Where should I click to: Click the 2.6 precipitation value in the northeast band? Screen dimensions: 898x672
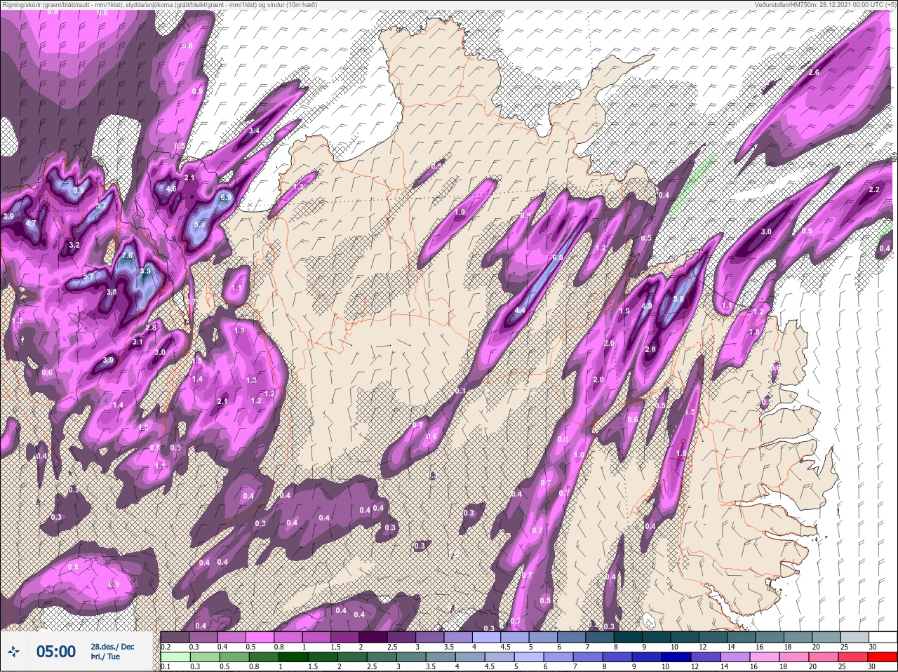[x=814, y=73]
